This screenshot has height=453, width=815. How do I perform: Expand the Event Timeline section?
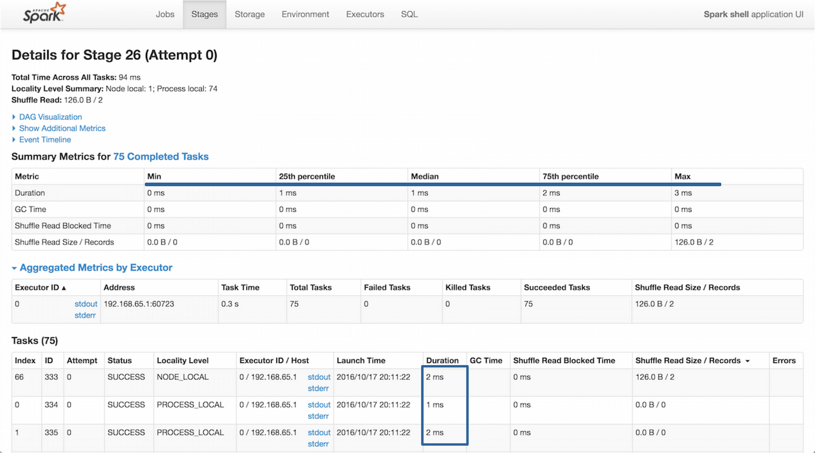(x=44, y=140)
